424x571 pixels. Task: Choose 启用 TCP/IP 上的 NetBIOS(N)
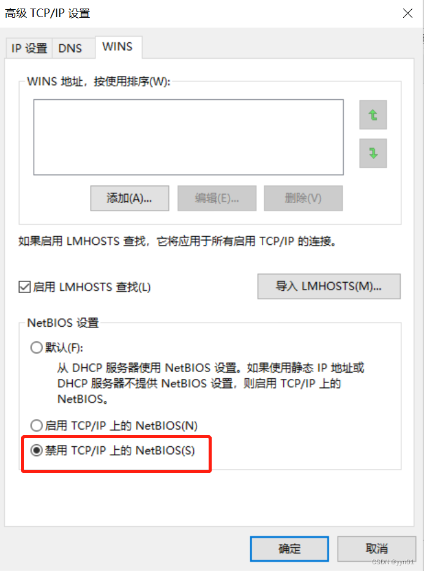pyautogui.click(x=36, y=425)
